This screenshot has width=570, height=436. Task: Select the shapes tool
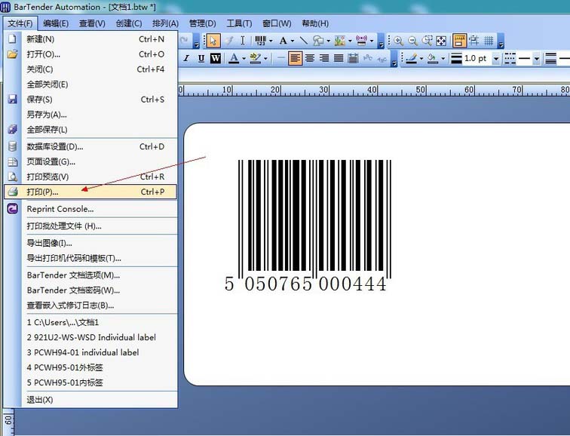[318, 41]
